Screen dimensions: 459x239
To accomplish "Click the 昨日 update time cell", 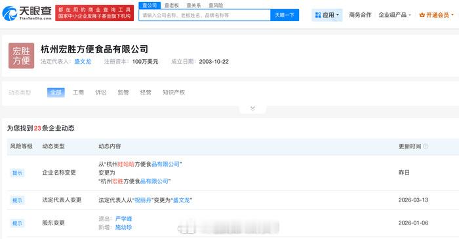I will [x=404, y=173].
